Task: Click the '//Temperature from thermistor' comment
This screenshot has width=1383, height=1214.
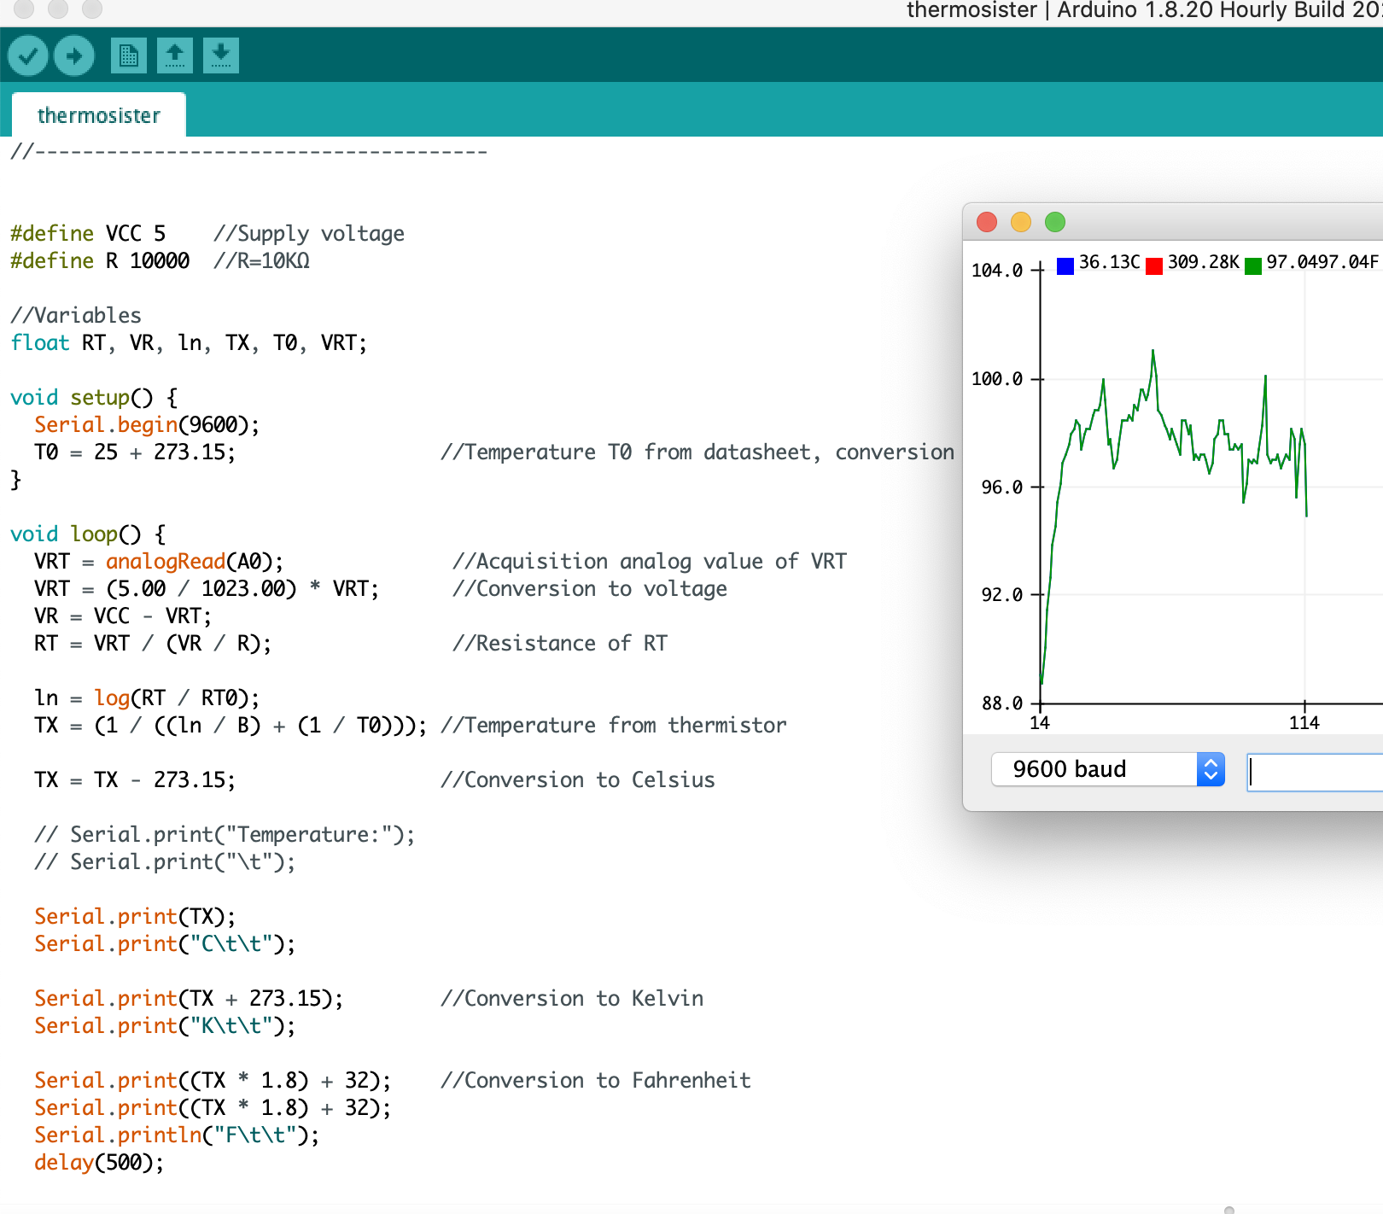Action: [614, 726]
